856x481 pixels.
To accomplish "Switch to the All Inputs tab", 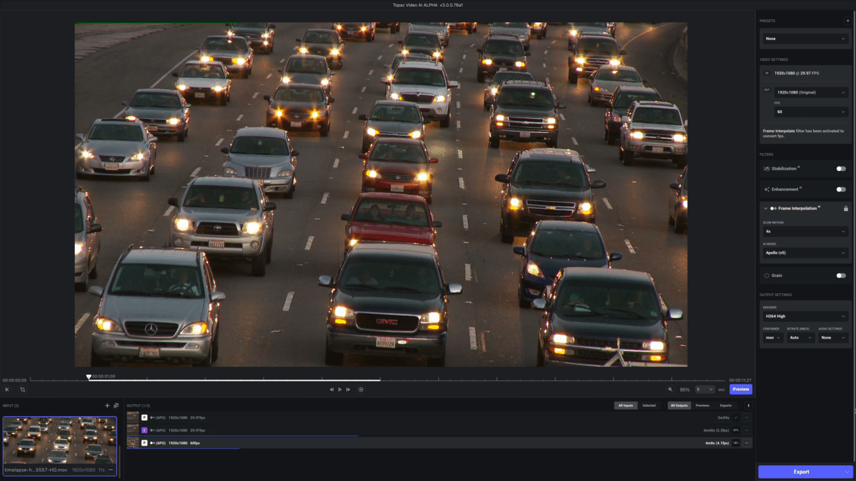I will pos(626,406).
